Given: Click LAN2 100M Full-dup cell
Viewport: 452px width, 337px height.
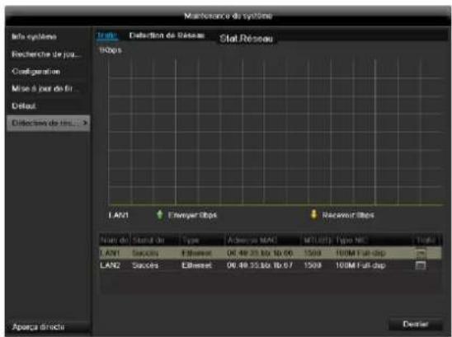Looking at the screenshot, I should pos(360,265).
